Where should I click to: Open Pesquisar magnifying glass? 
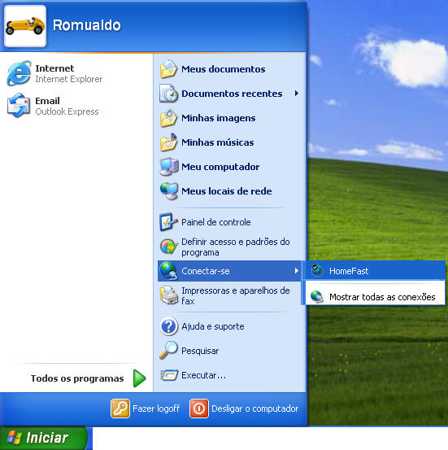[168, 351]
